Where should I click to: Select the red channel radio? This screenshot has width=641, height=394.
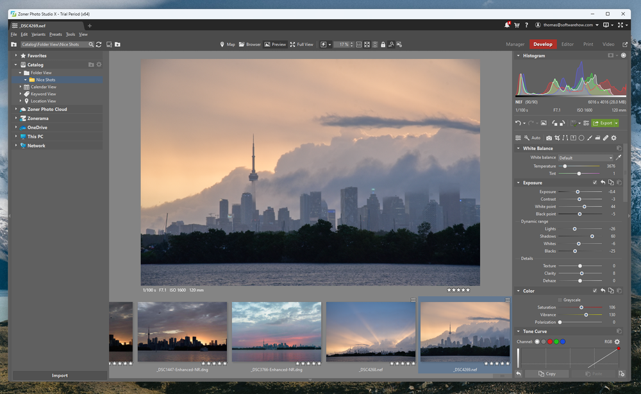(x=550, y=341)
